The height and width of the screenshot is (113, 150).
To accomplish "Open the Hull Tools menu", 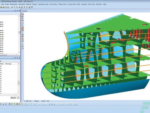I will (91, 4).
